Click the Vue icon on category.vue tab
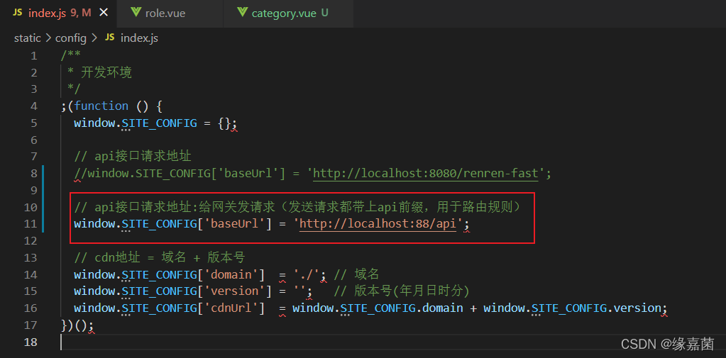This screenshot has width=726, height=358. point(242,13)
